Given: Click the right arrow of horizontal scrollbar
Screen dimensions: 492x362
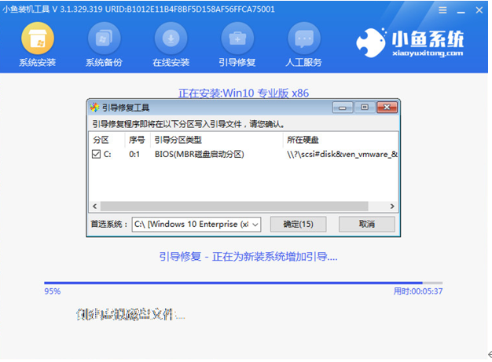Looking at the screenshot, I should [392, 207].
